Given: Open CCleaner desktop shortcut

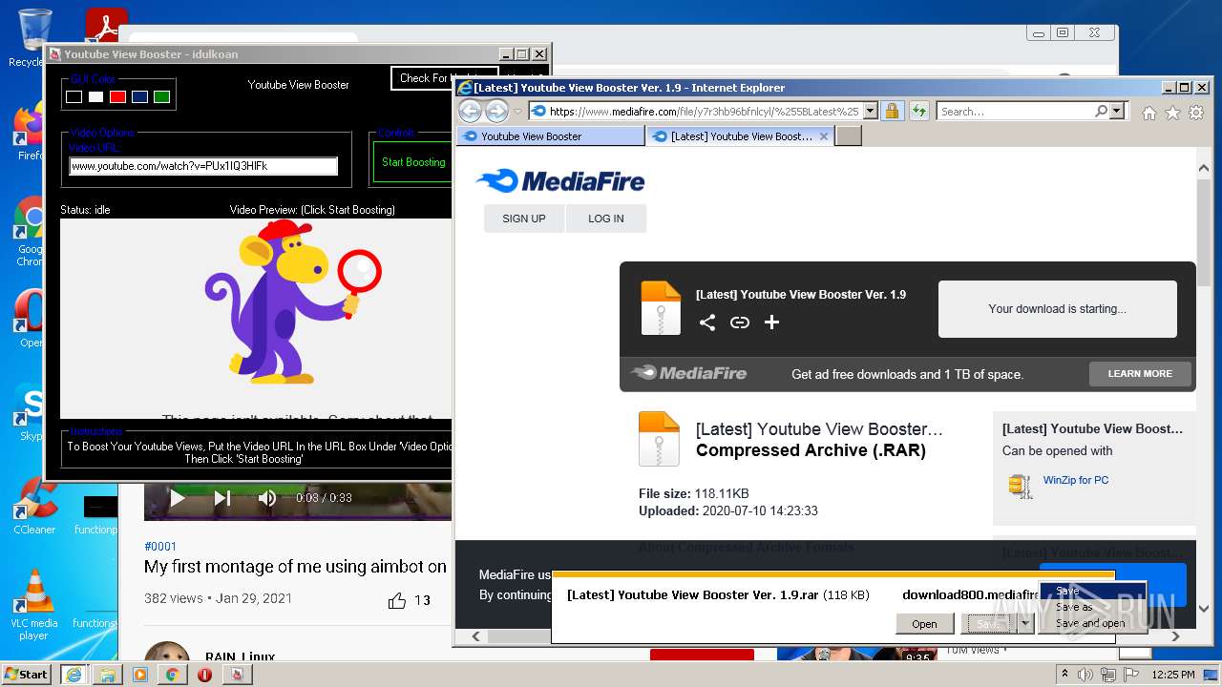Looking at the screenshot, I should click(34, 506).
